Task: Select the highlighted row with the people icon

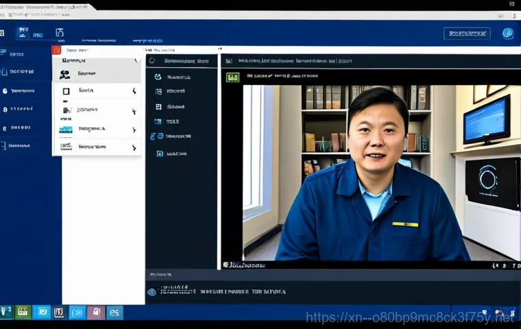Action: 97,74
